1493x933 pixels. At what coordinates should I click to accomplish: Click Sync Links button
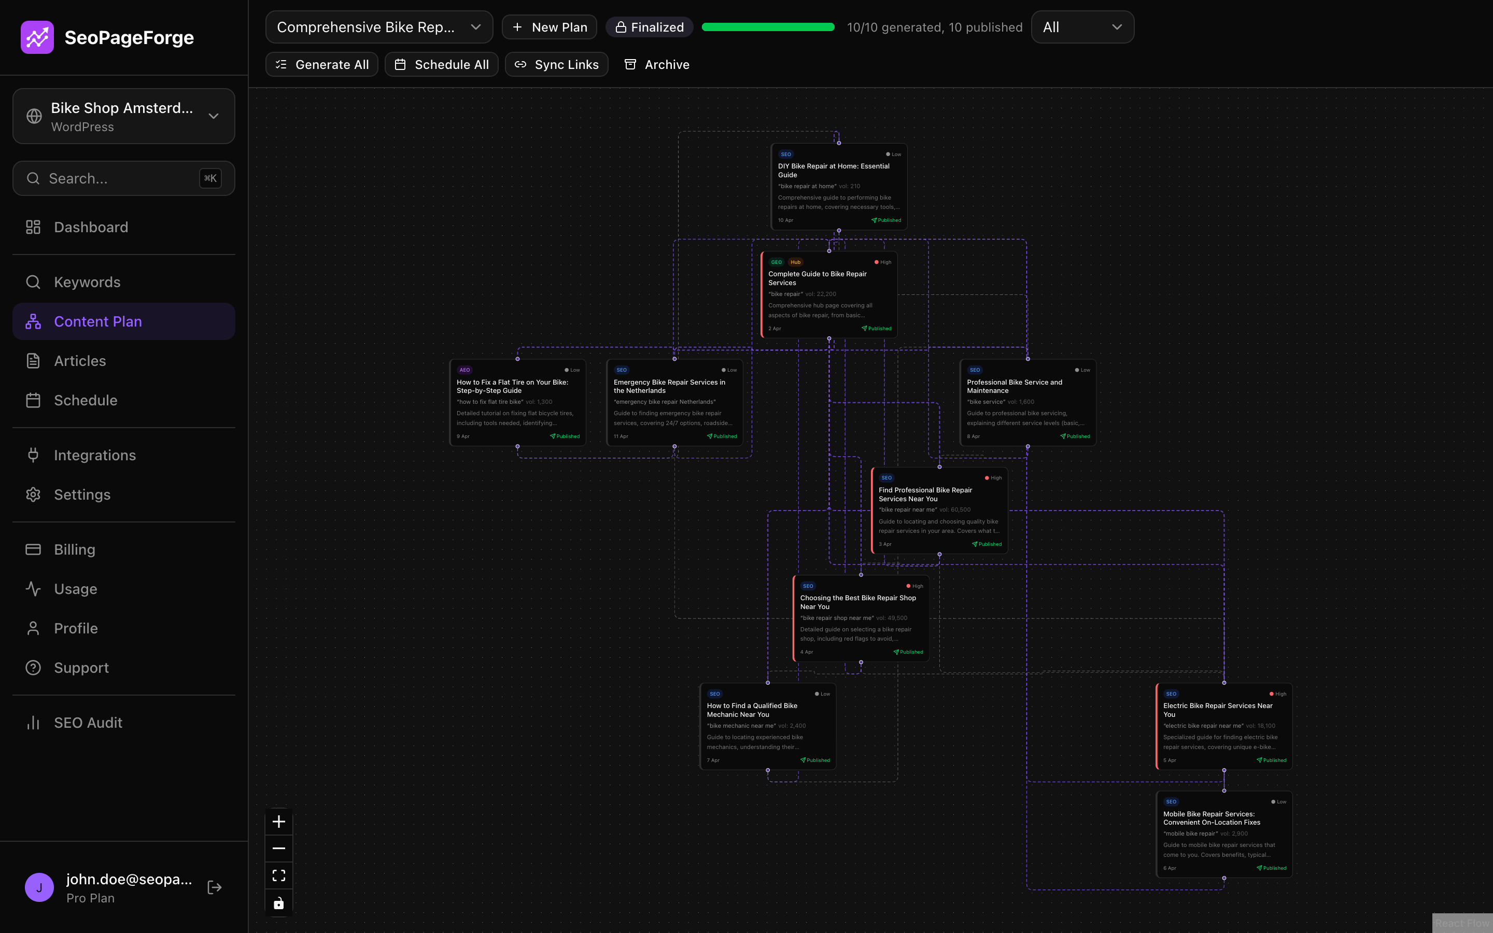coord(556,65)
